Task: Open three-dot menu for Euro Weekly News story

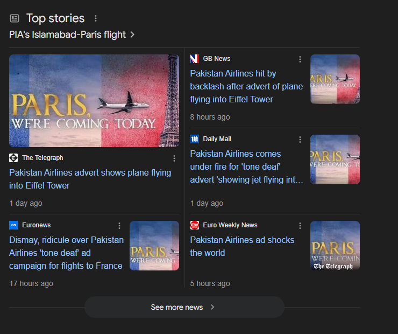Action: click(x=300, y=226)
